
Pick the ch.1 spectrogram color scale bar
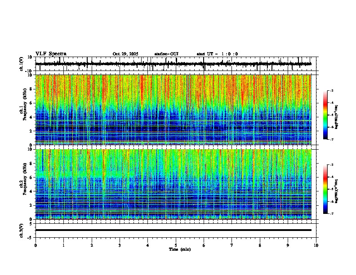tap(325, 115)
